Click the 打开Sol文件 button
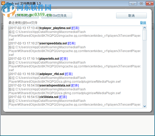The height and width of the screenshot is (136, 155). [24, 16]
